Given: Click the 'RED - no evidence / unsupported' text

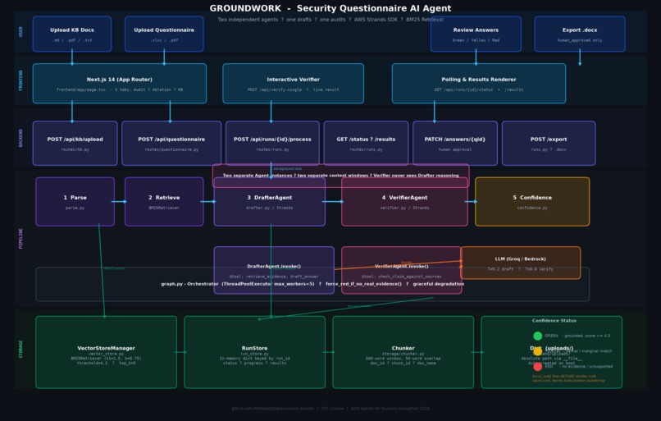Looking at the screenshot, I should 578,366.
